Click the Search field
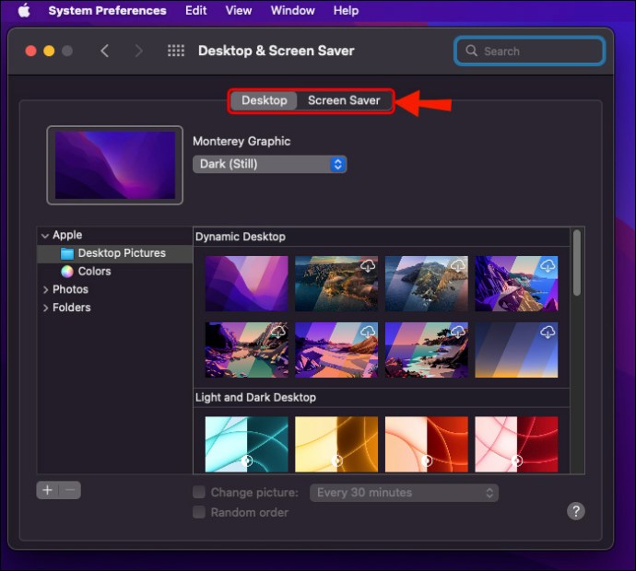 click(x=530, y=51)
